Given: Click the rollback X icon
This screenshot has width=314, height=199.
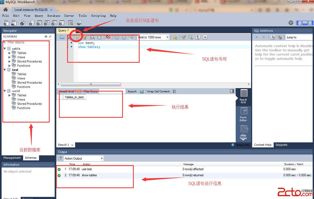Looking at the screenshot, I should (124, 37).
